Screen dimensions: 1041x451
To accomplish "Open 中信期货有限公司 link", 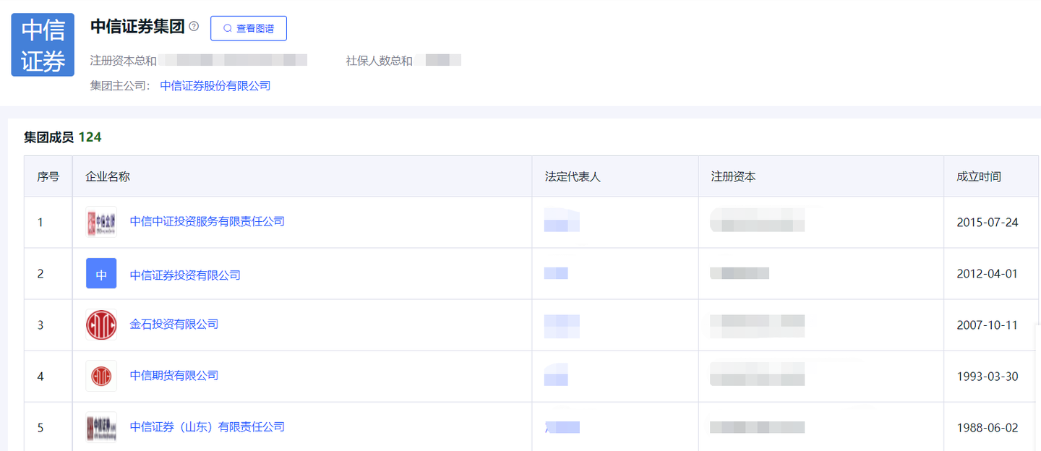I will 174,375.
